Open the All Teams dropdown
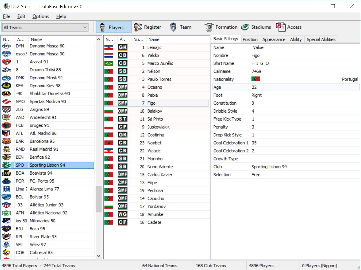The width and height of the screenshot is (361, 270). click(x=45, y=28)
